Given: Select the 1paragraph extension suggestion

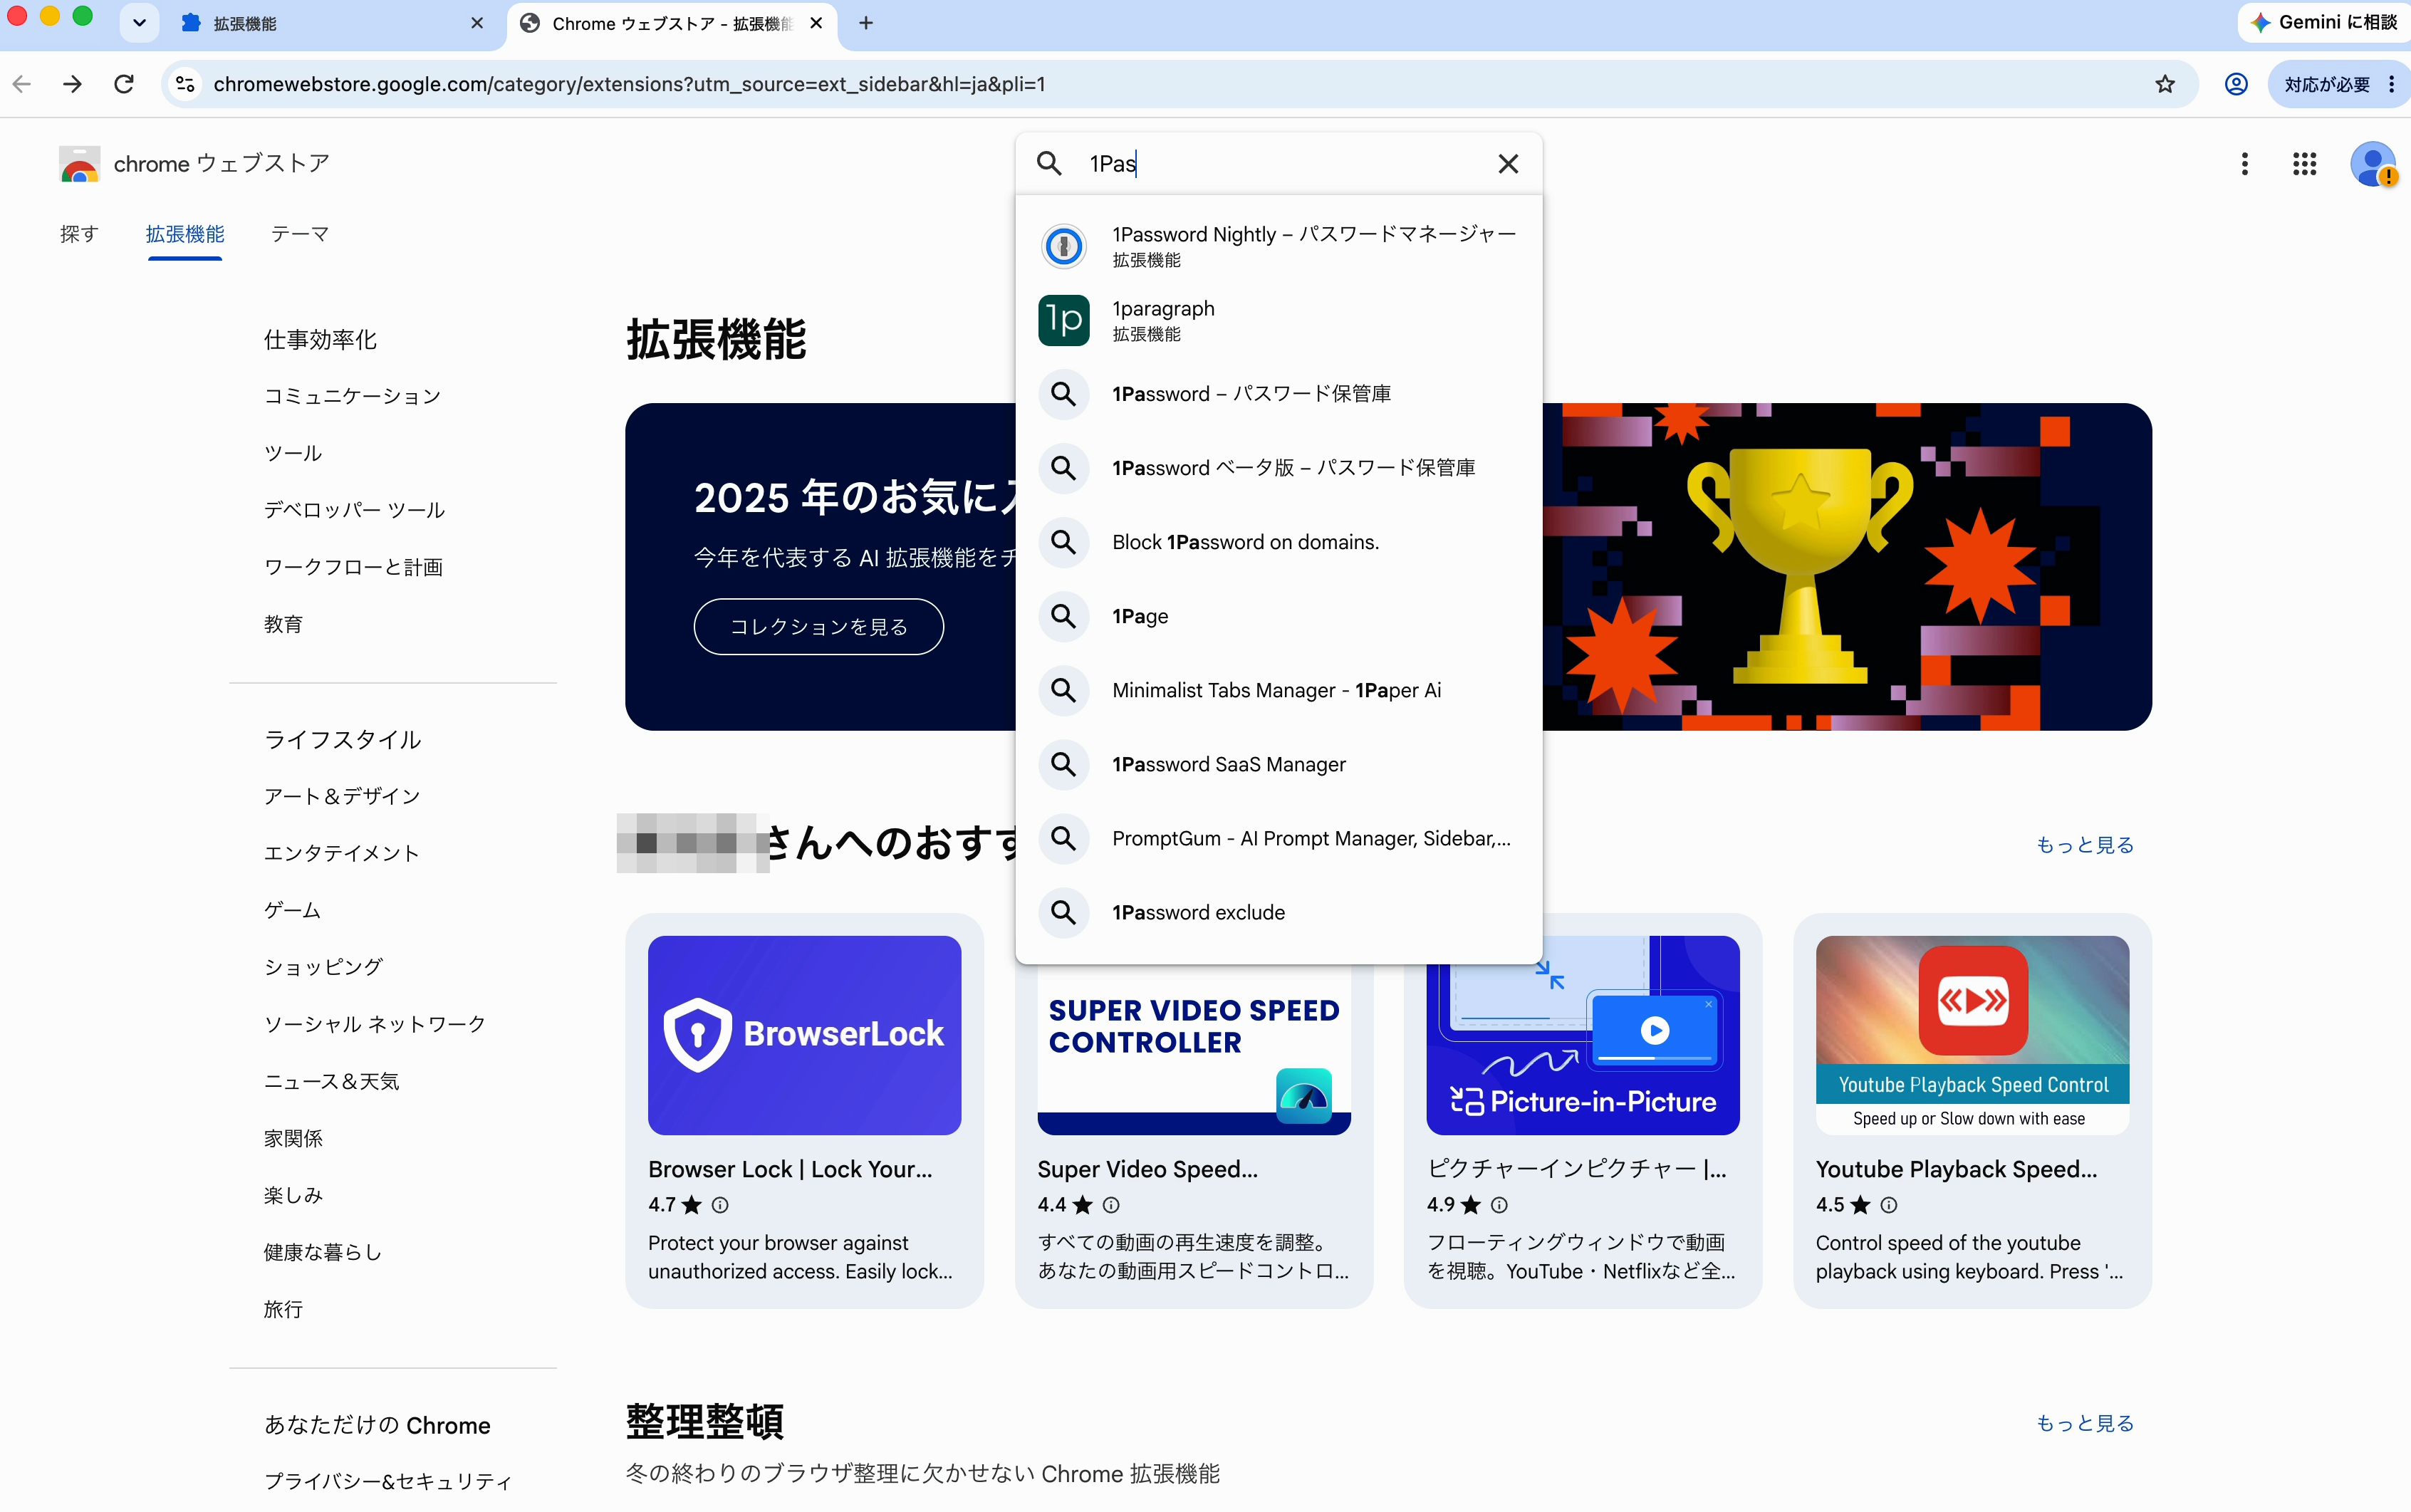Looking at the screenshot, I should pos(1279,320).
